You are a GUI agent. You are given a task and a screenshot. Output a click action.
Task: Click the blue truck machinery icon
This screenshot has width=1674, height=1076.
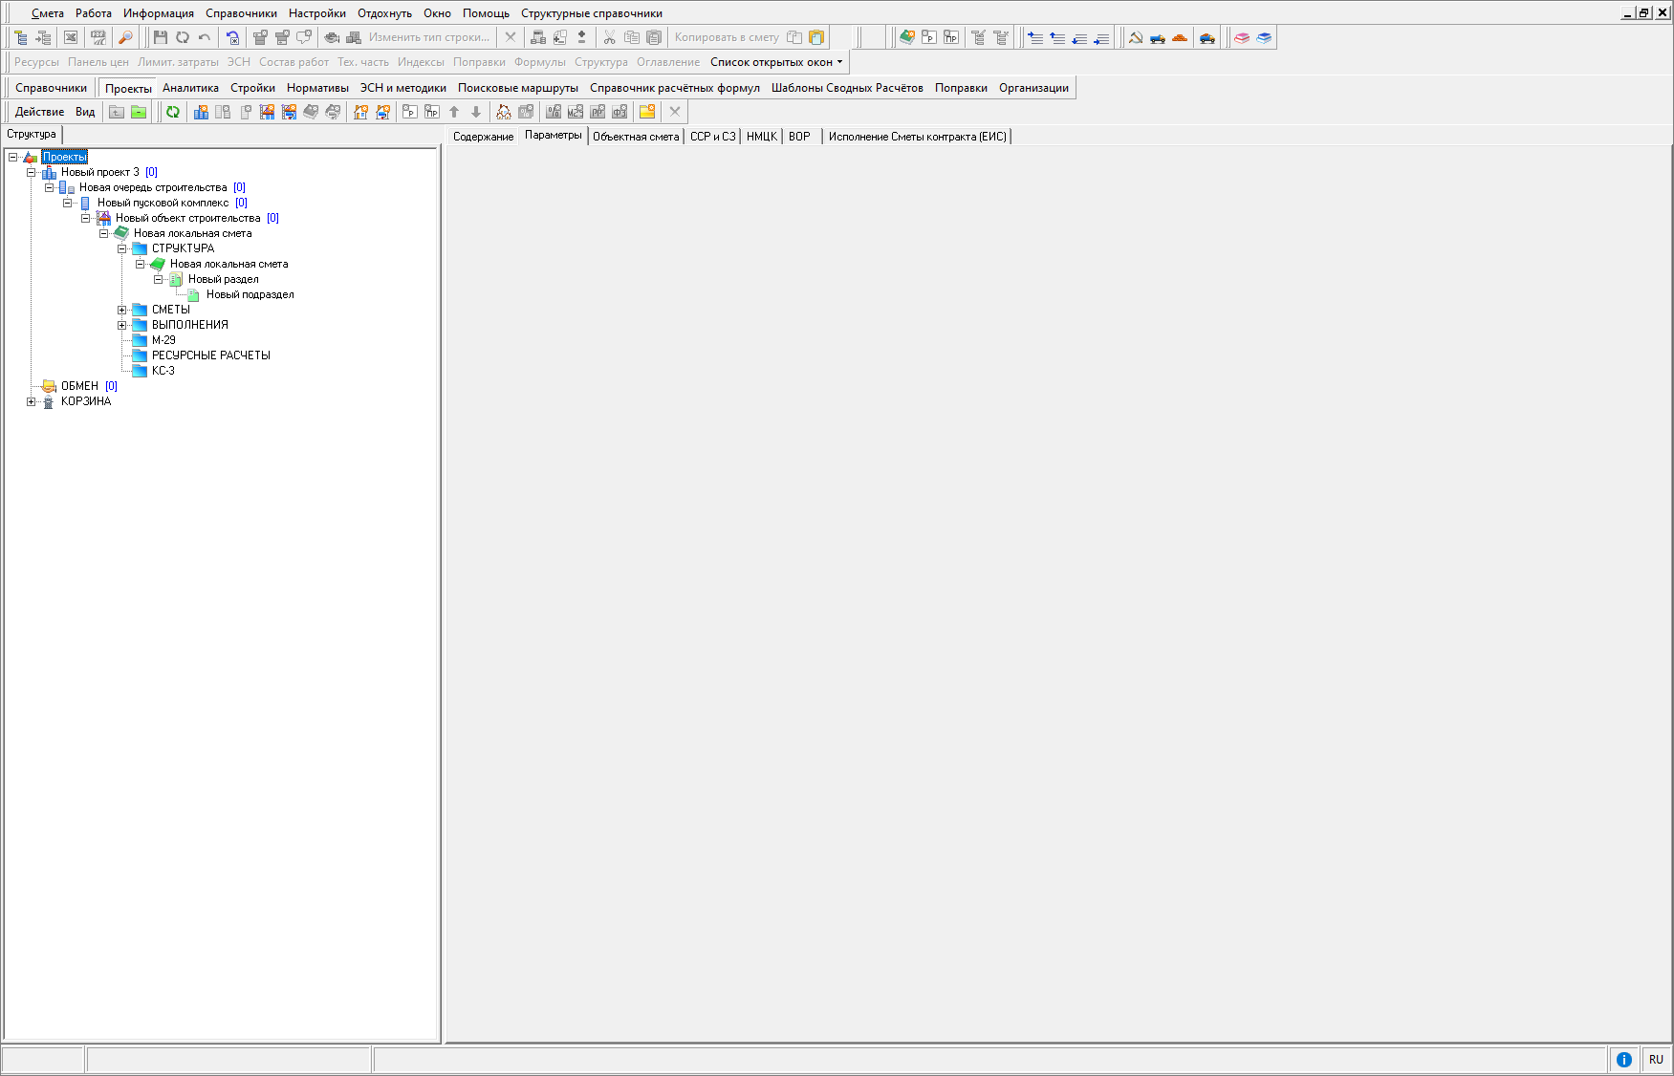(1158, 37)
